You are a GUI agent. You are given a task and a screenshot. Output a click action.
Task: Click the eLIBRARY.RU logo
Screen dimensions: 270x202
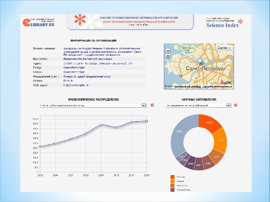coord(38,22)
